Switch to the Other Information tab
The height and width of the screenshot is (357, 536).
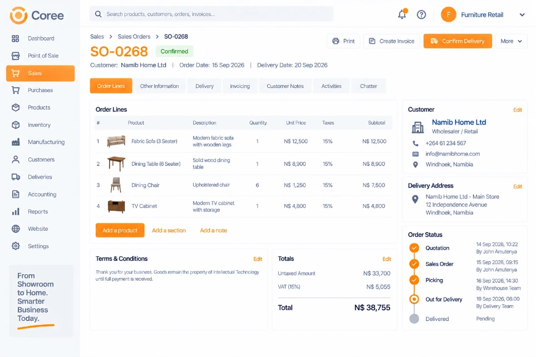[x=159, y=86]
